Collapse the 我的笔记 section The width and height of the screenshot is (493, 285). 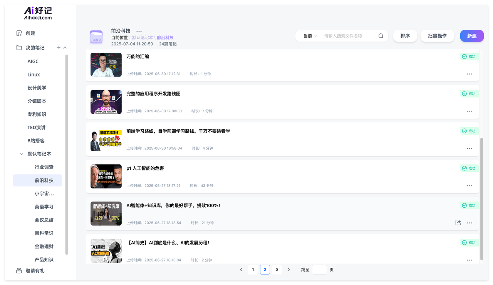click(x=65, y=48)
